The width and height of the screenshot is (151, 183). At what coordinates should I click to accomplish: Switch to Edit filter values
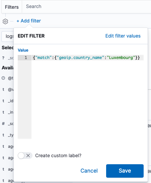(123, 36)
